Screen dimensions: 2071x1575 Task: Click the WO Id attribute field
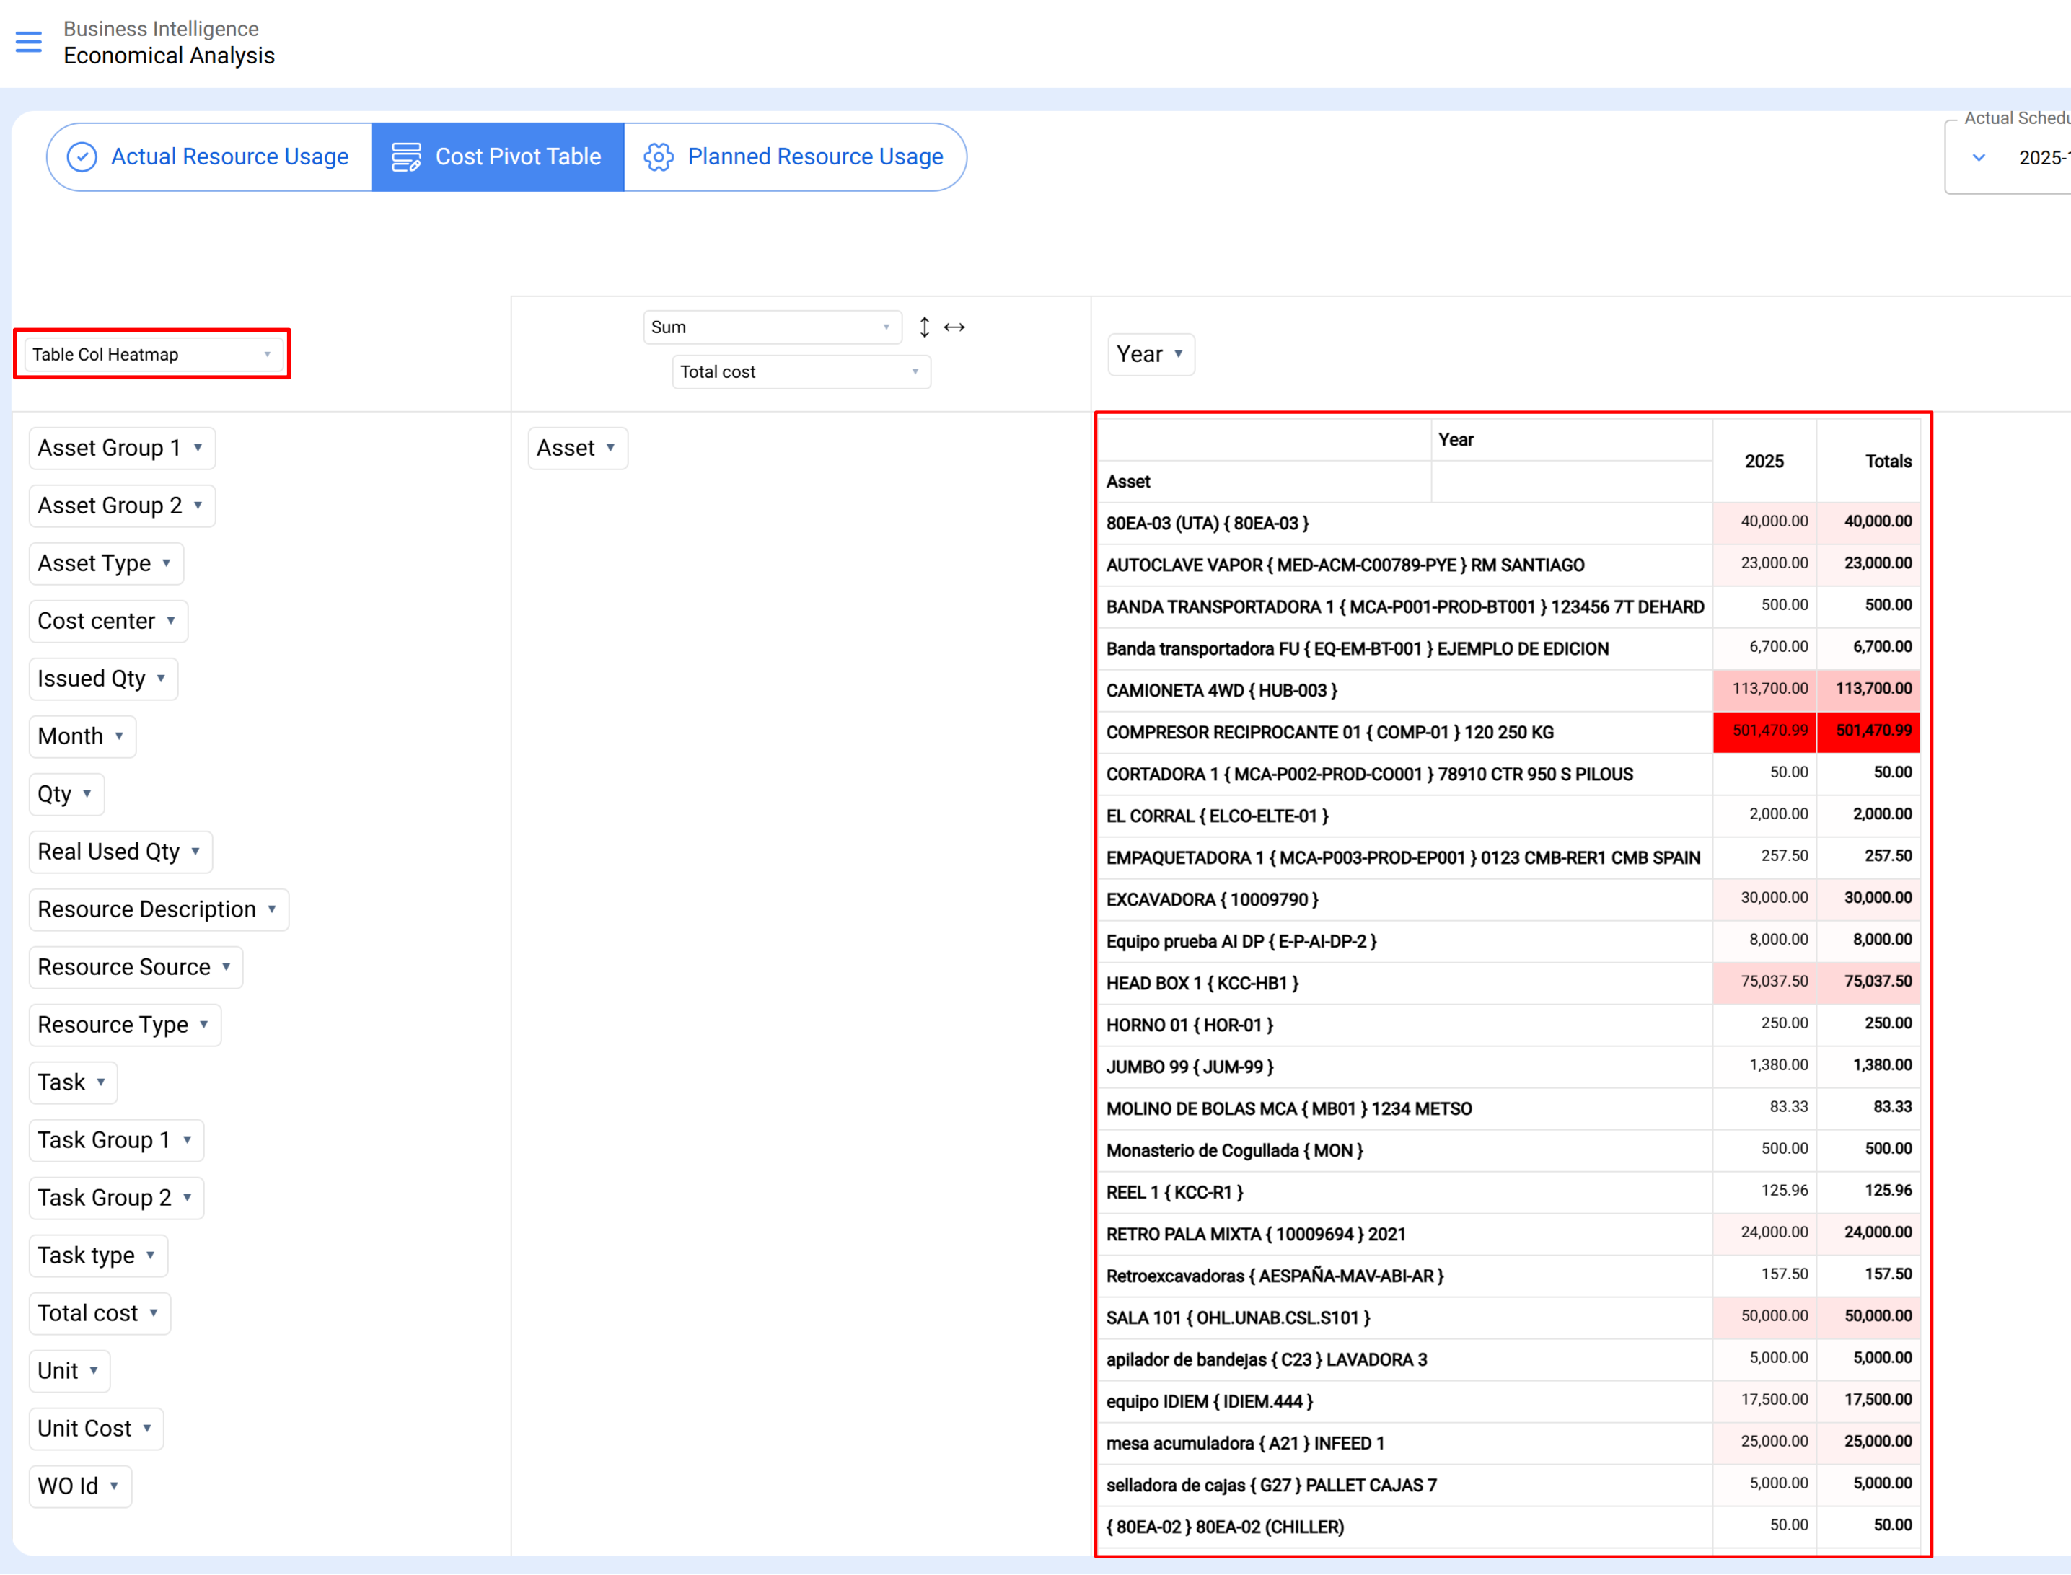pyautogui.click(x=68, y=1486)
